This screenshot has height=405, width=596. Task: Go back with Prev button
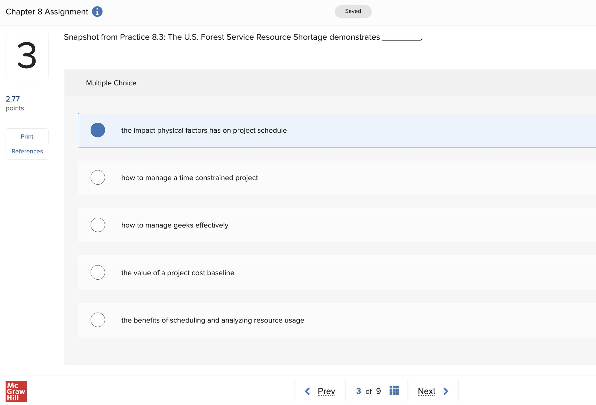(x=326, y=391)
